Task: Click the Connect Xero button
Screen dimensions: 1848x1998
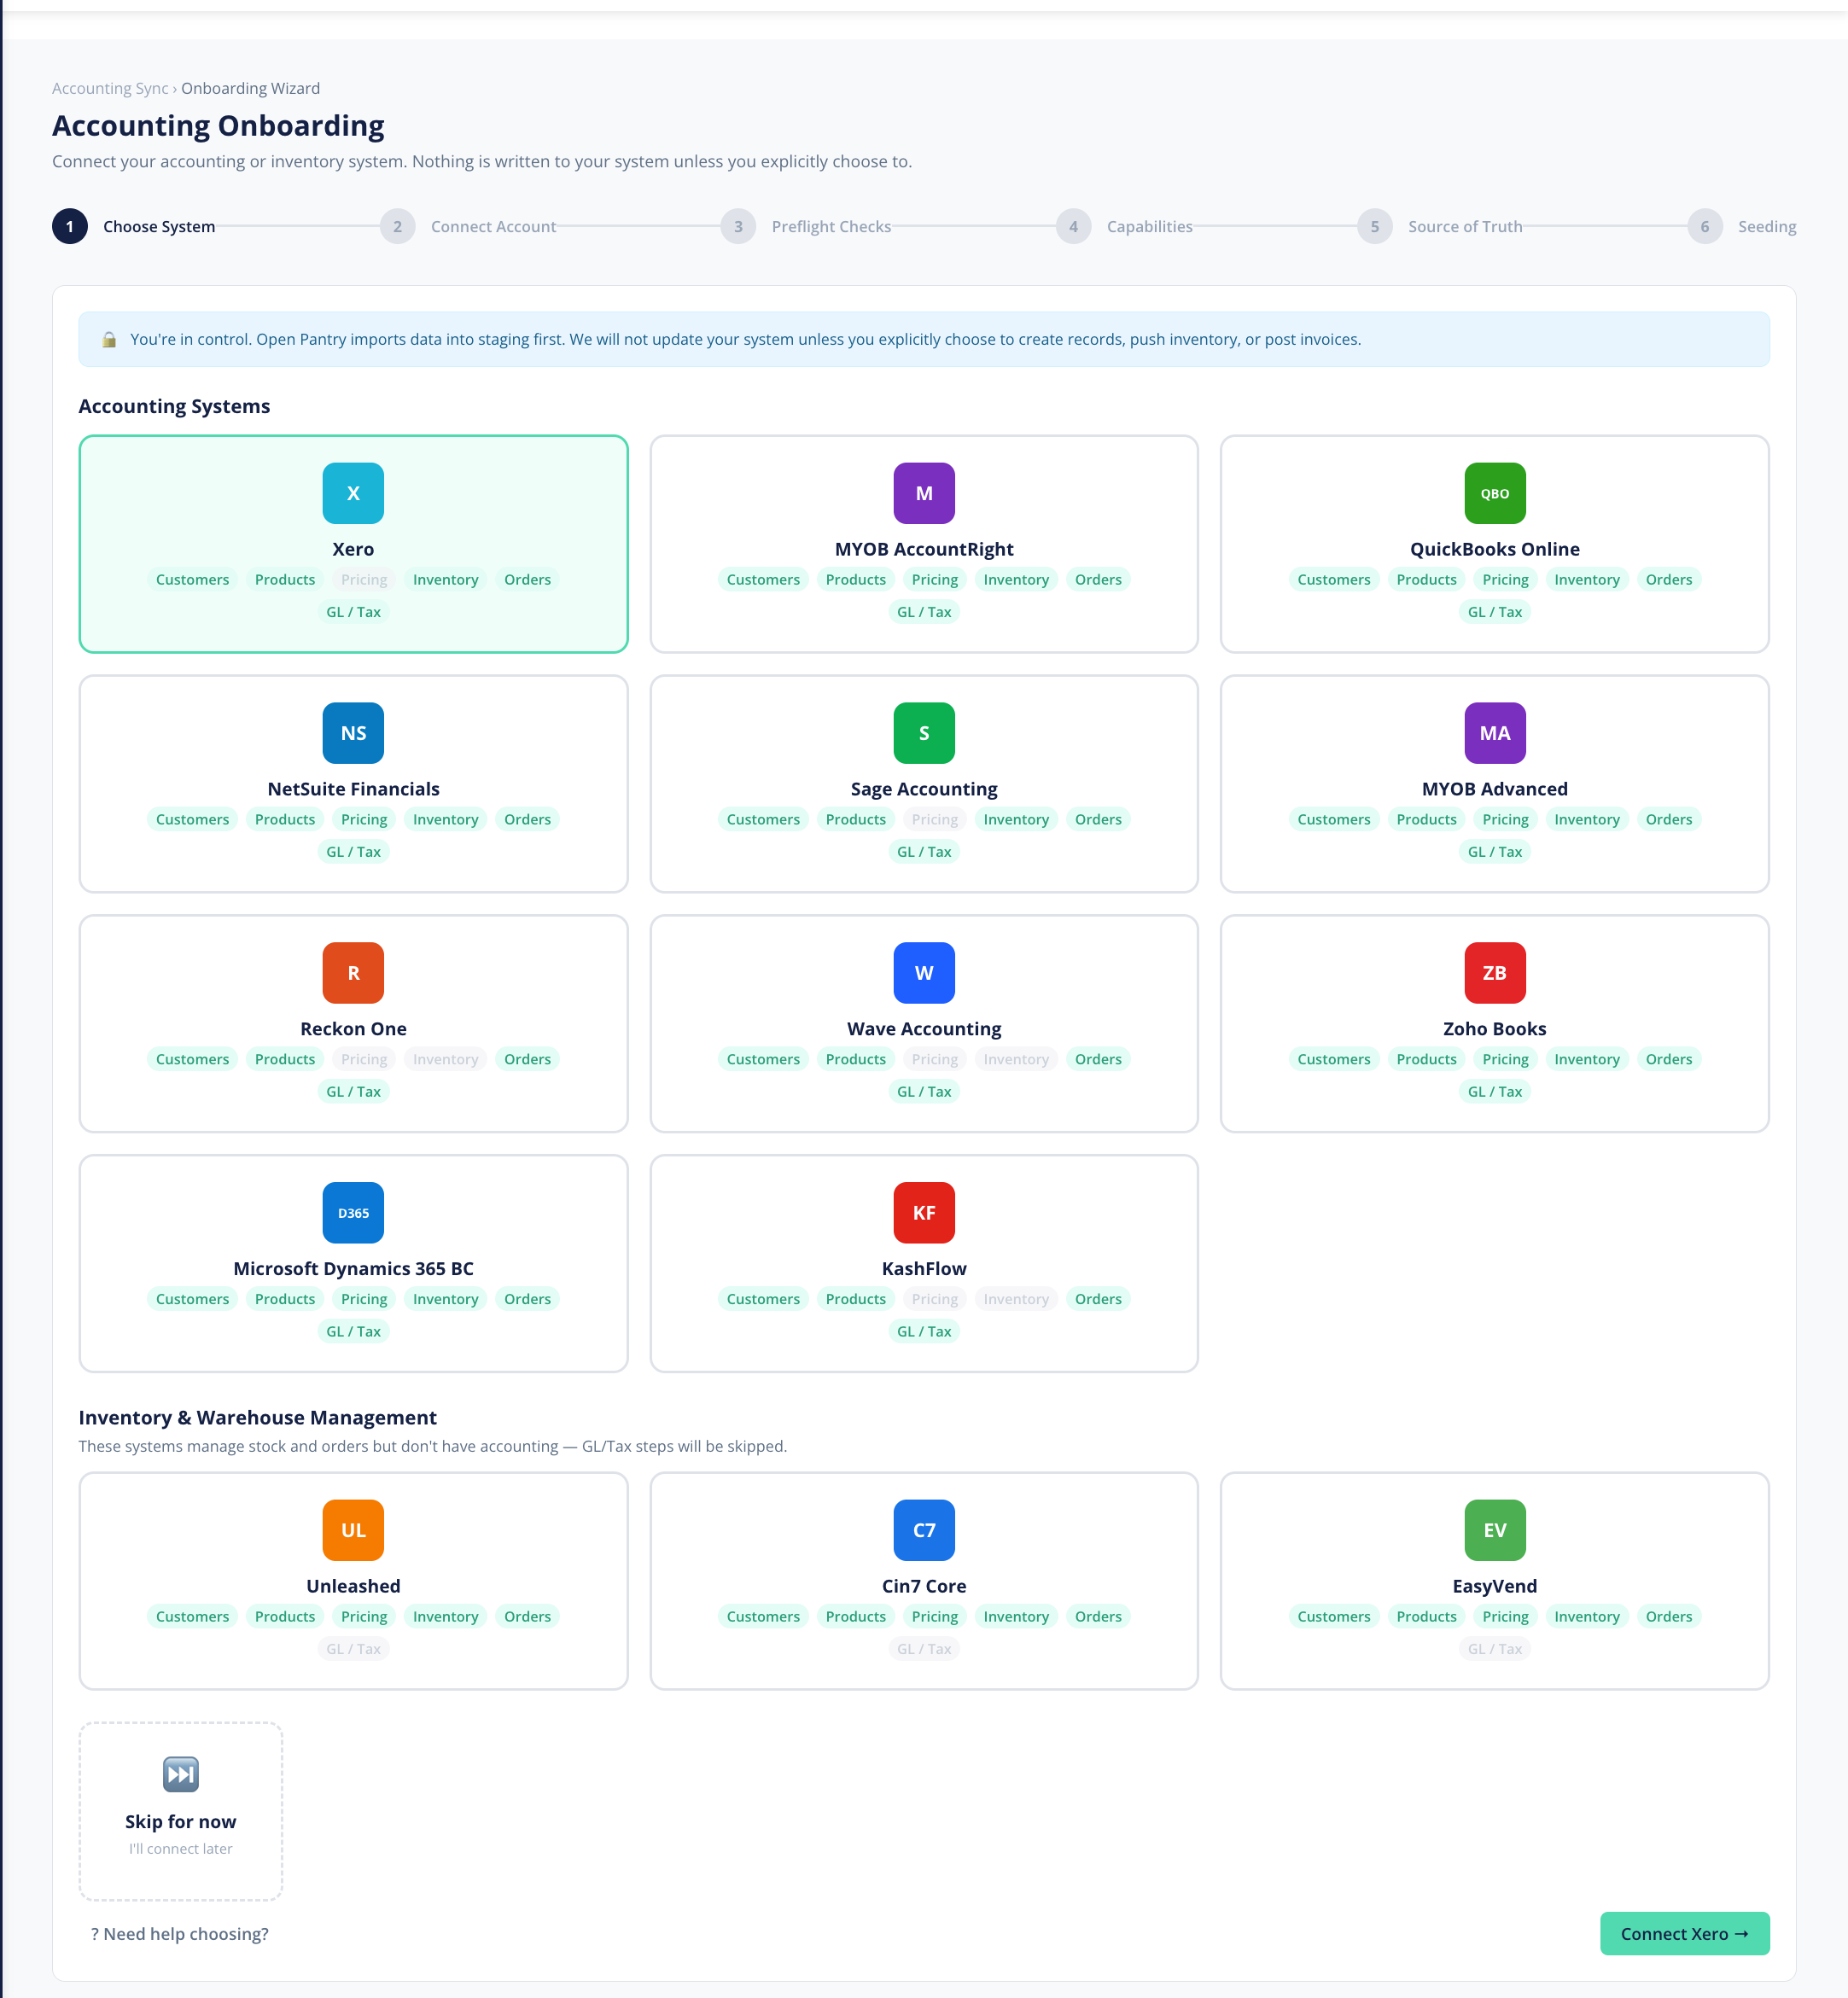Action: 1684,1933
